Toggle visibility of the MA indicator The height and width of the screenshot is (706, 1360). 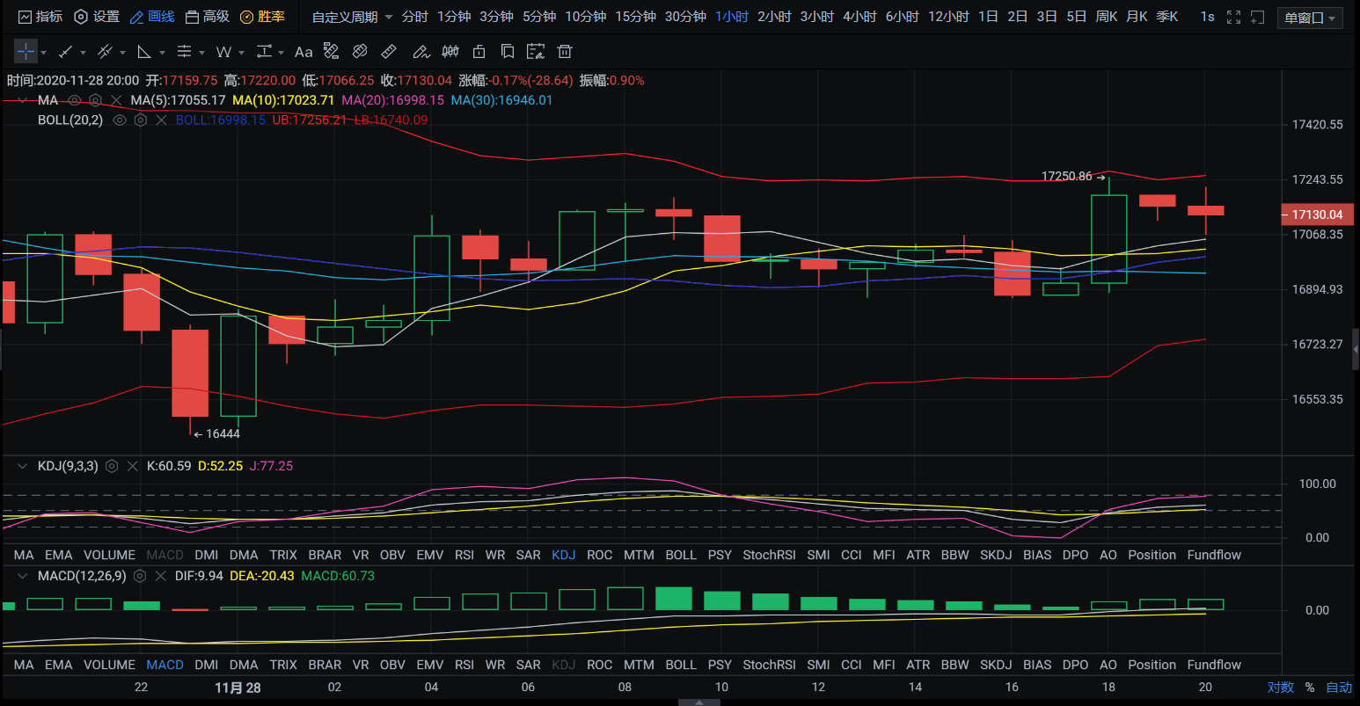coord(75,100)
